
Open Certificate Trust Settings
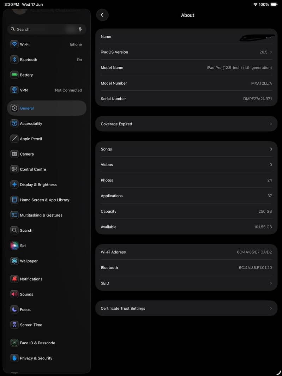point(186,308)
